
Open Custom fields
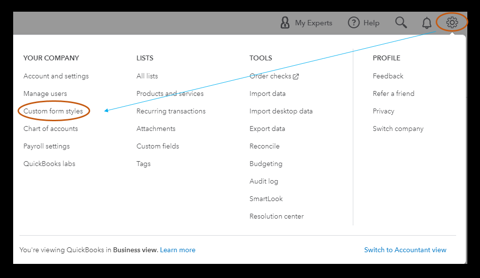coord(158,146)
